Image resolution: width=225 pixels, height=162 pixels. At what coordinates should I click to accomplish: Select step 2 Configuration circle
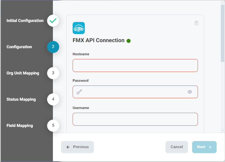53,47
